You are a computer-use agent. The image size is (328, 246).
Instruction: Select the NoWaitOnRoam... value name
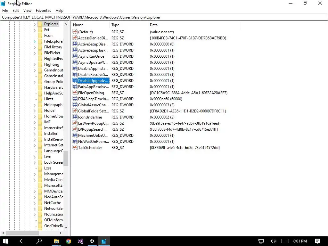94,141
